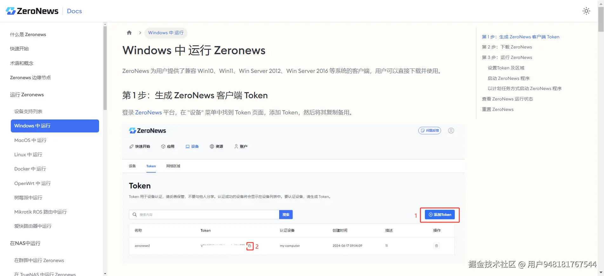Click '2024-06-17 09:14:09' creation time cell

(347, 246)
